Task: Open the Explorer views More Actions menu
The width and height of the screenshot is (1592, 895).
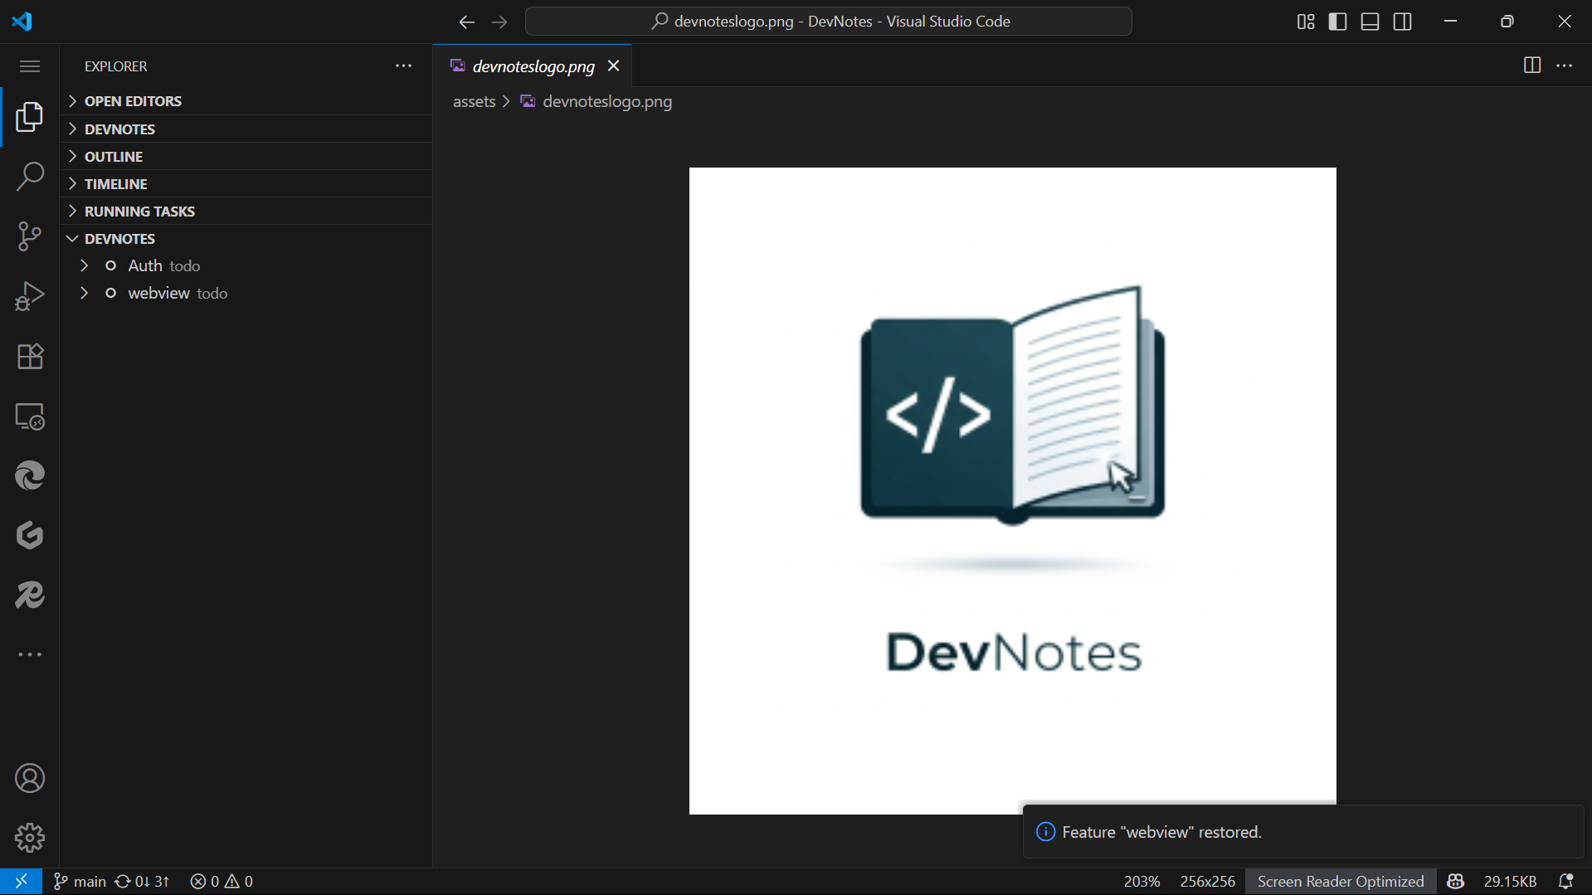Action: pyautogui.click(x=404, y=66)
